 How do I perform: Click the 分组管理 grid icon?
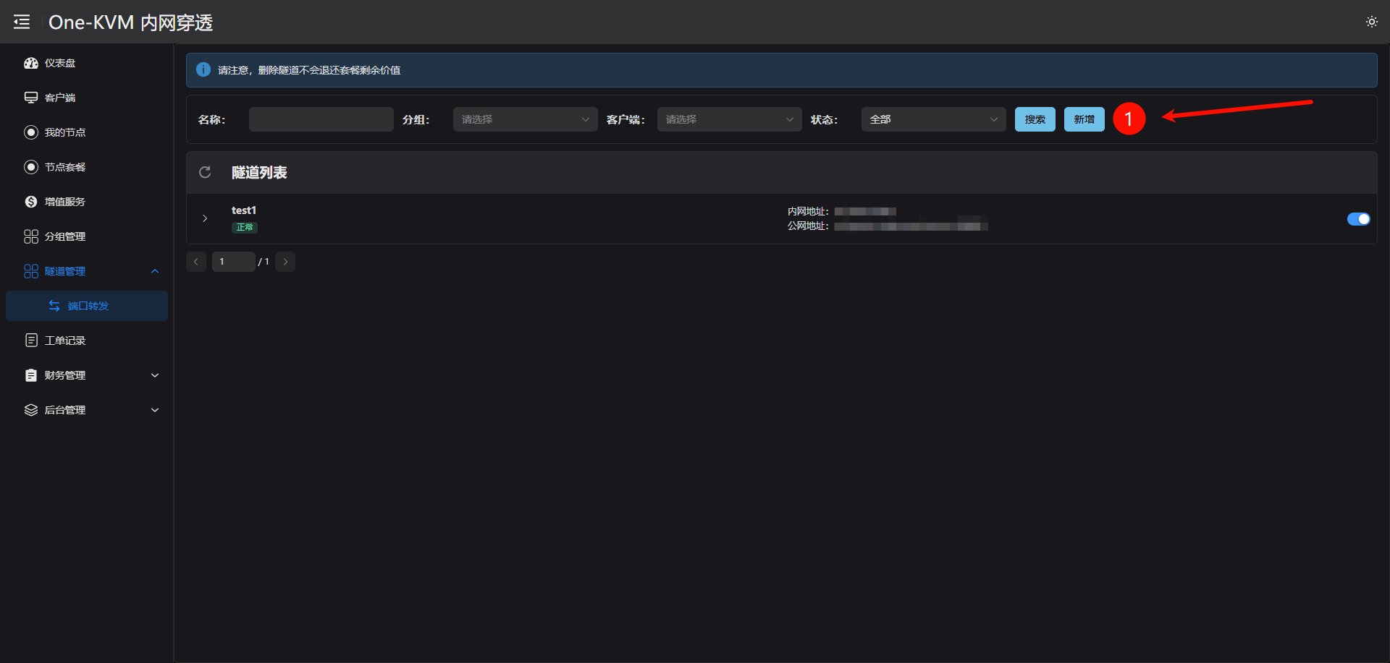31,236
